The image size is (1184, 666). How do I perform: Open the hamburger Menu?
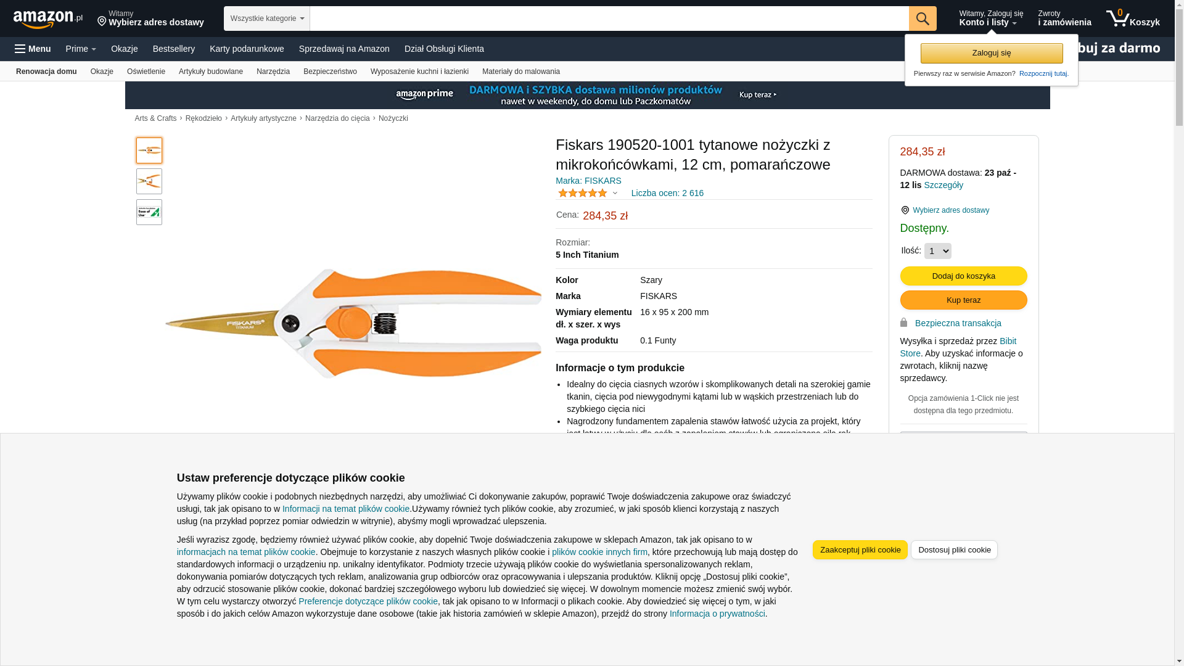coord(33,49)
